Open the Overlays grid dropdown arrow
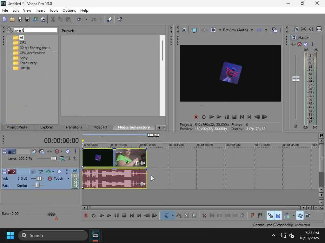 tap(266, 30)
